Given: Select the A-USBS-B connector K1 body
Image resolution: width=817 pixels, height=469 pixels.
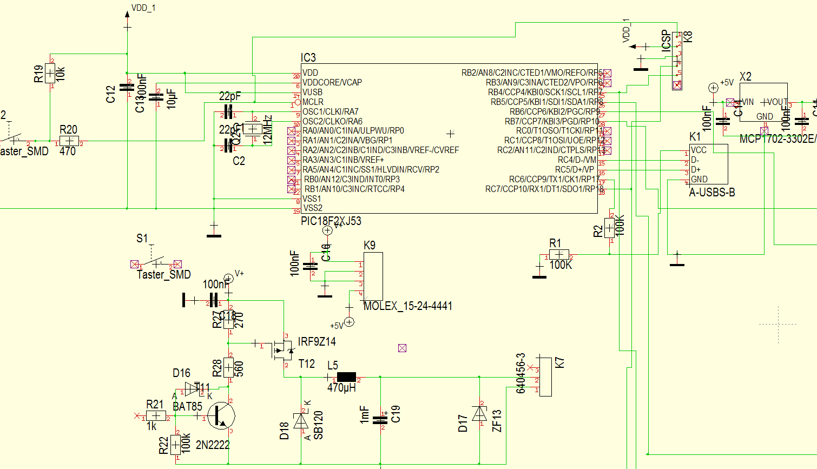Looking at the screenshot, I should 708,164.
